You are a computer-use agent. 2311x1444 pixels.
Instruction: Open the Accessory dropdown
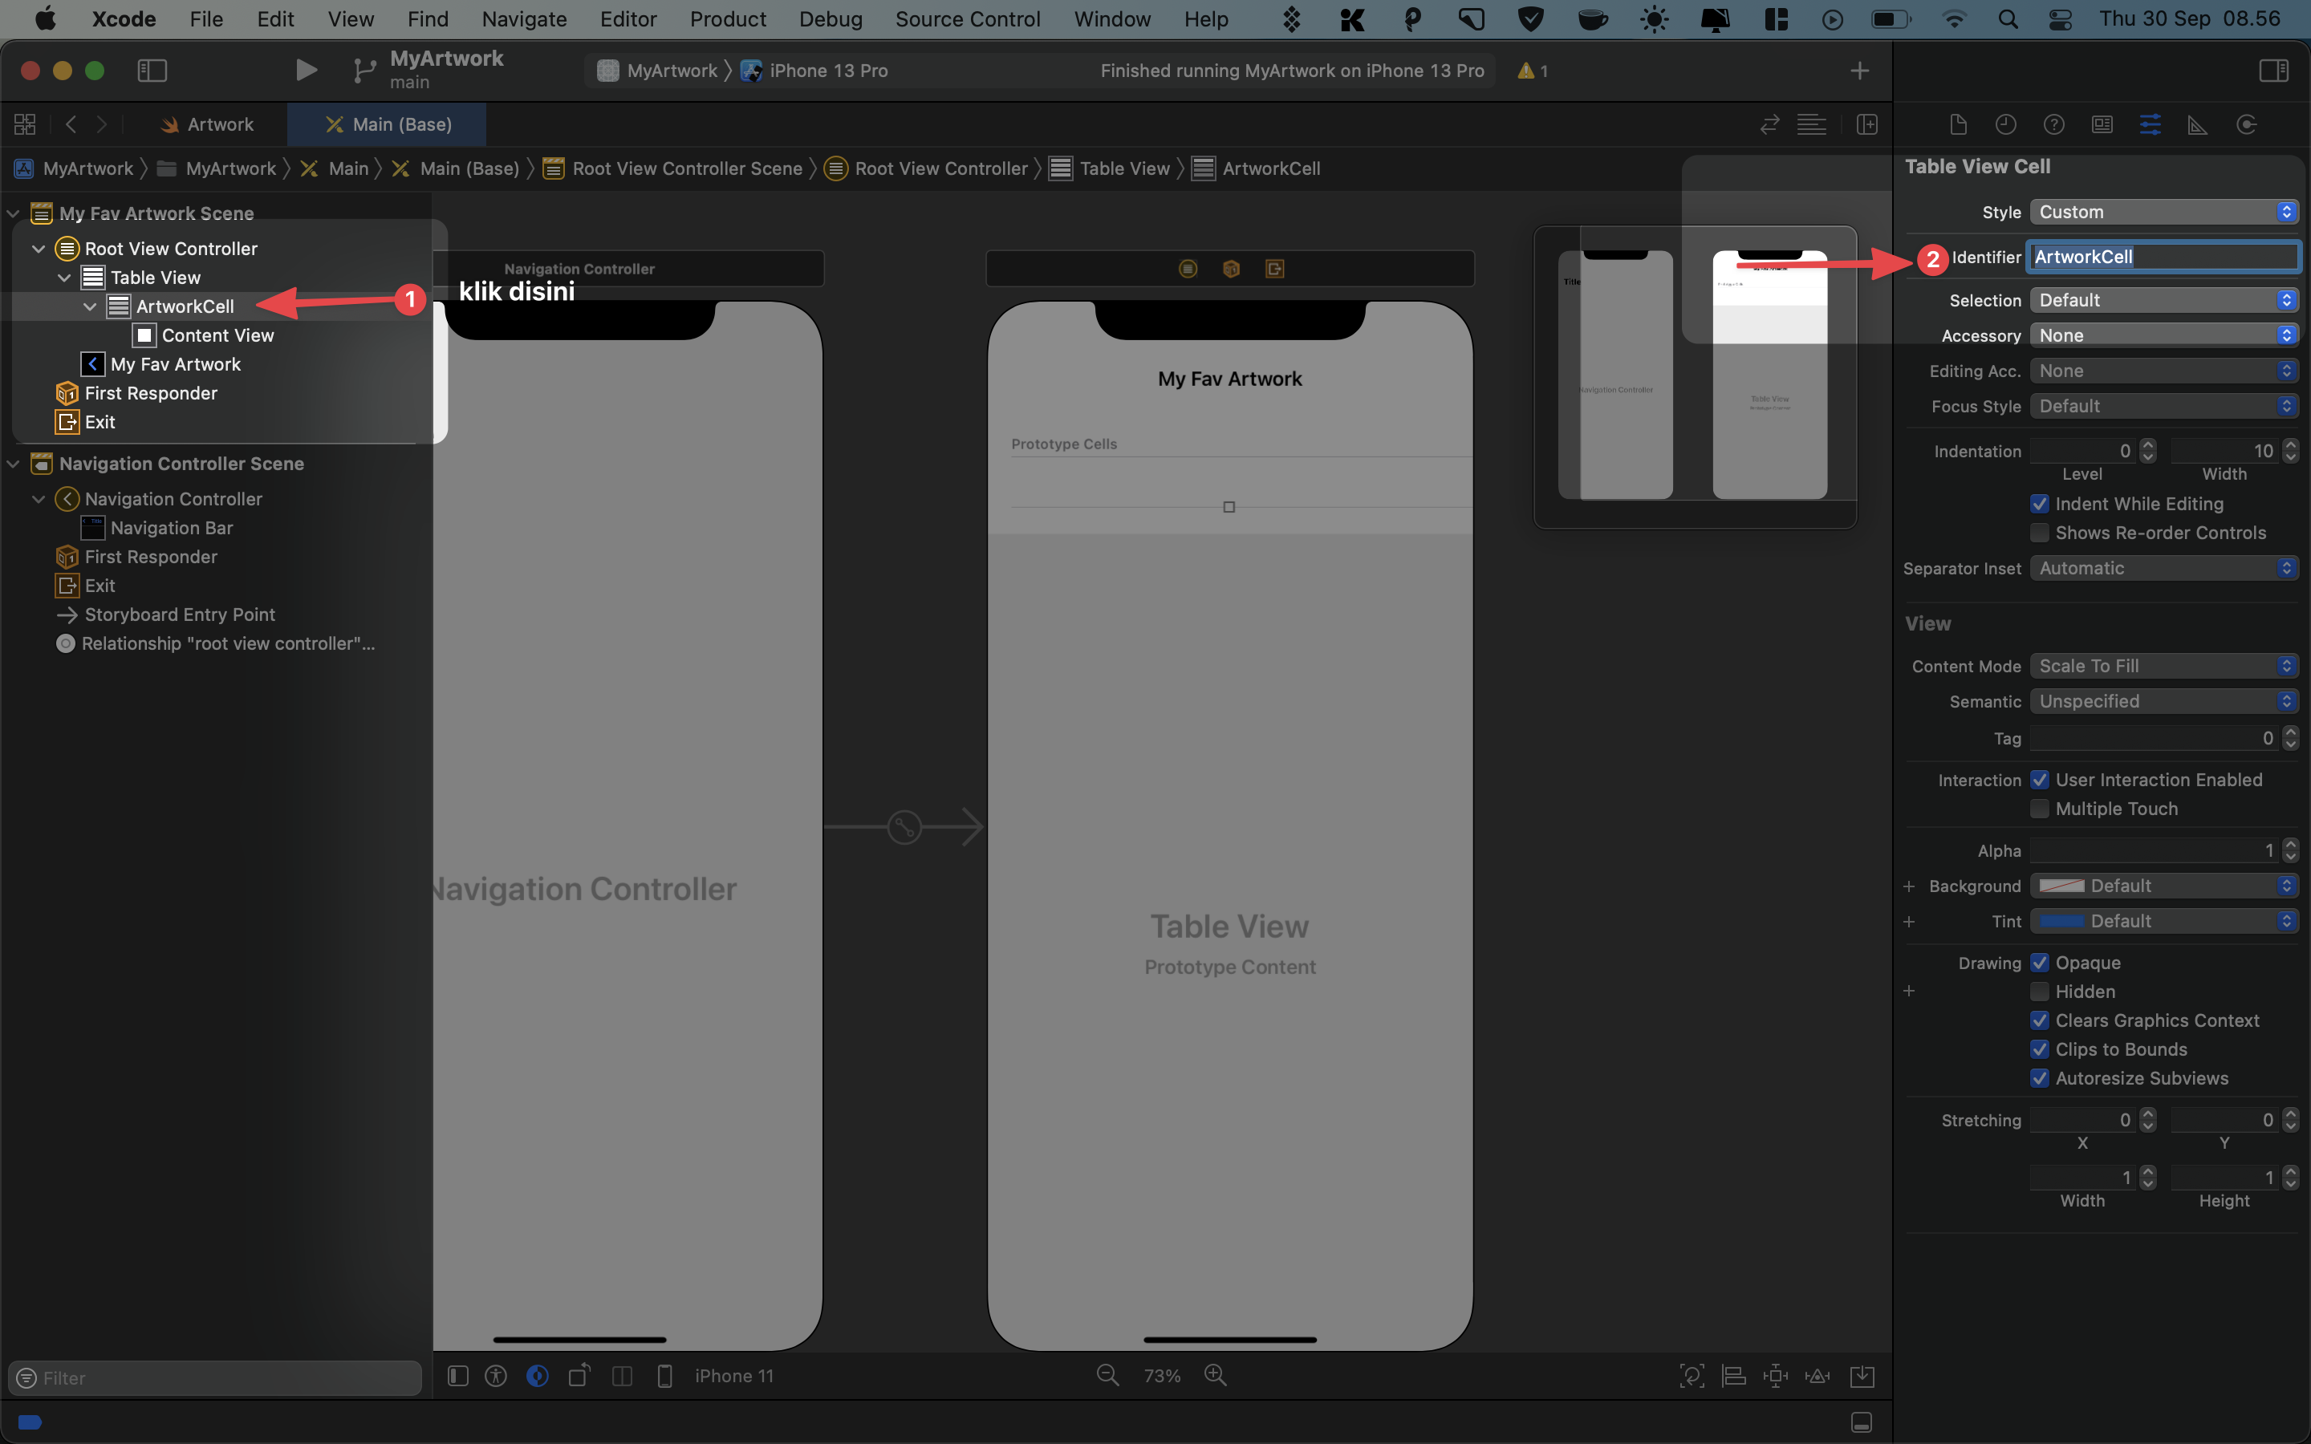tap(2163, 335)
